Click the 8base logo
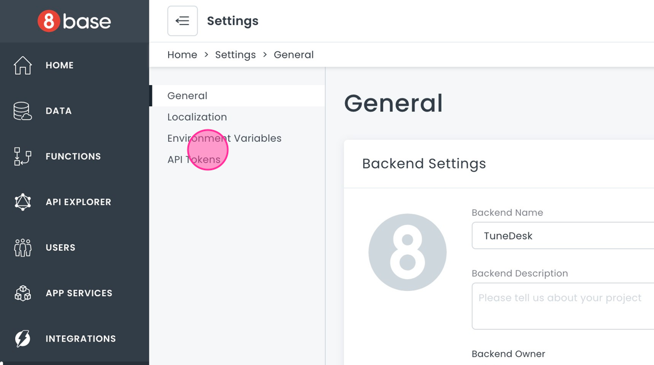Image resolution: width=654 pixels, height=365 pixels. tap(75, 21)
